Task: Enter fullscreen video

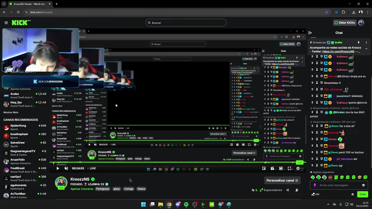Action: click(x=289, y=168)
